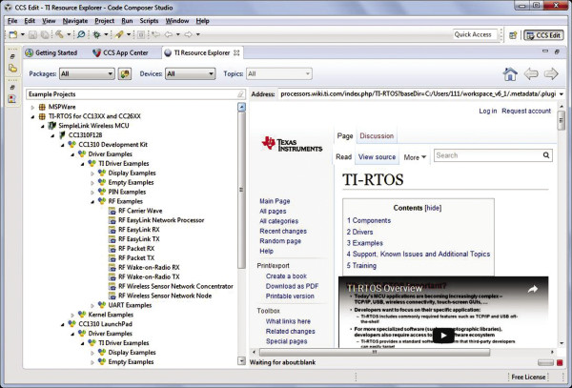This screenshot has height=388, width=572.
Task: Click the CCS Edit perspective button
Action: point(544,35)
